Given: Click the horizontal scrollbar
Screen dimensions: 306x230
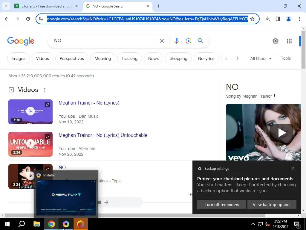Looking at the screenshot, I should (x=135, y=216).
